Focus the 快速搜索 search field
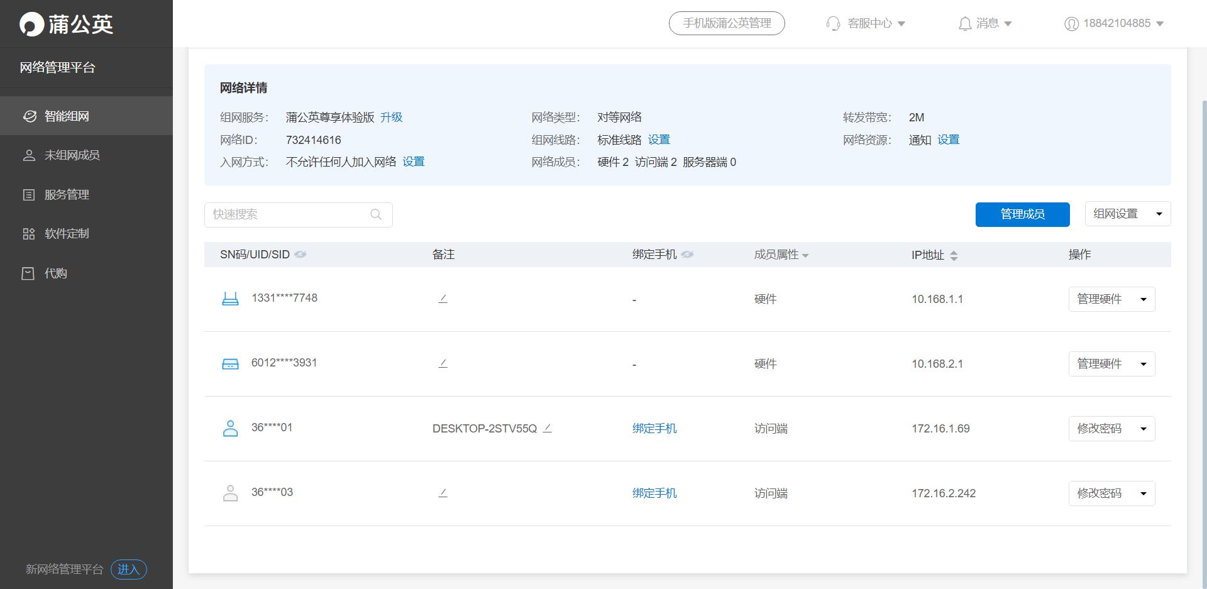The width and height of the screenshot is (1207, 589). (289, 214)
